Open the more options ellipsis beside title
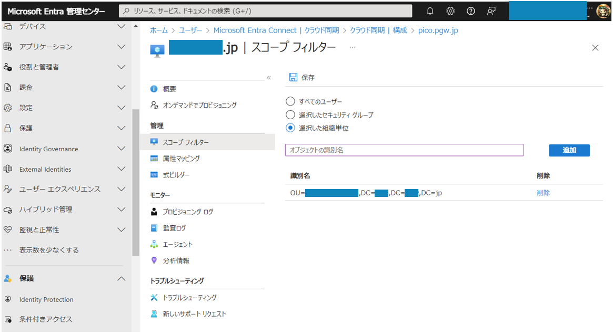 tap(353, 48)
